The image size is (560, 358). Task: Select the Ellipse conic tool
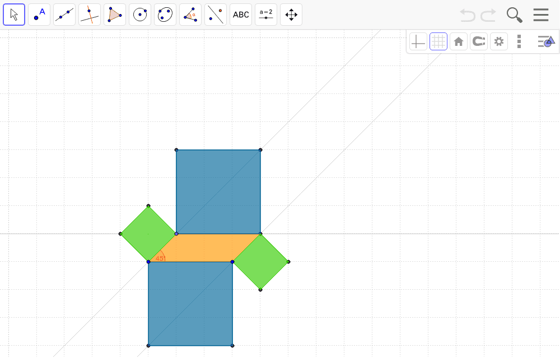(165, 15)
